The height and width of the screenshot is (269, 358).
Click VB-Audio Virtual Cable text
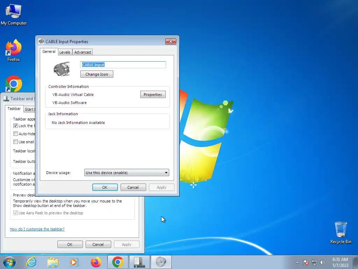73,95
